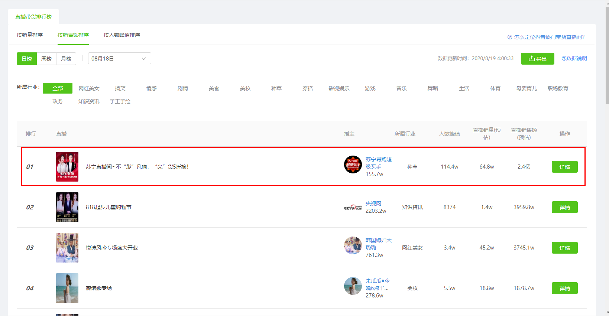Click the 直播销售额(预估) column header
Viewport: 609px width, 316px height.
[x=524, y=134]
